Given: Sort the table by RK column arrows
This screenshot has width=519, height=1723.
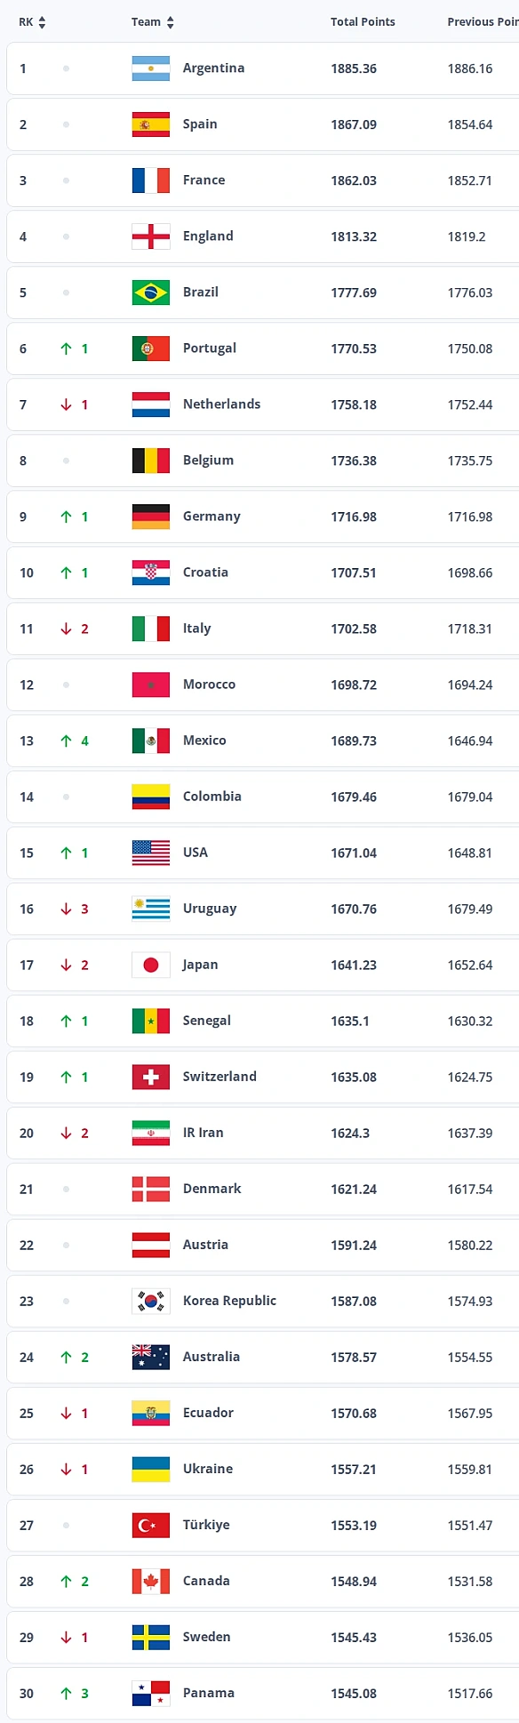Looking at the screenshot, I should 42,22.
